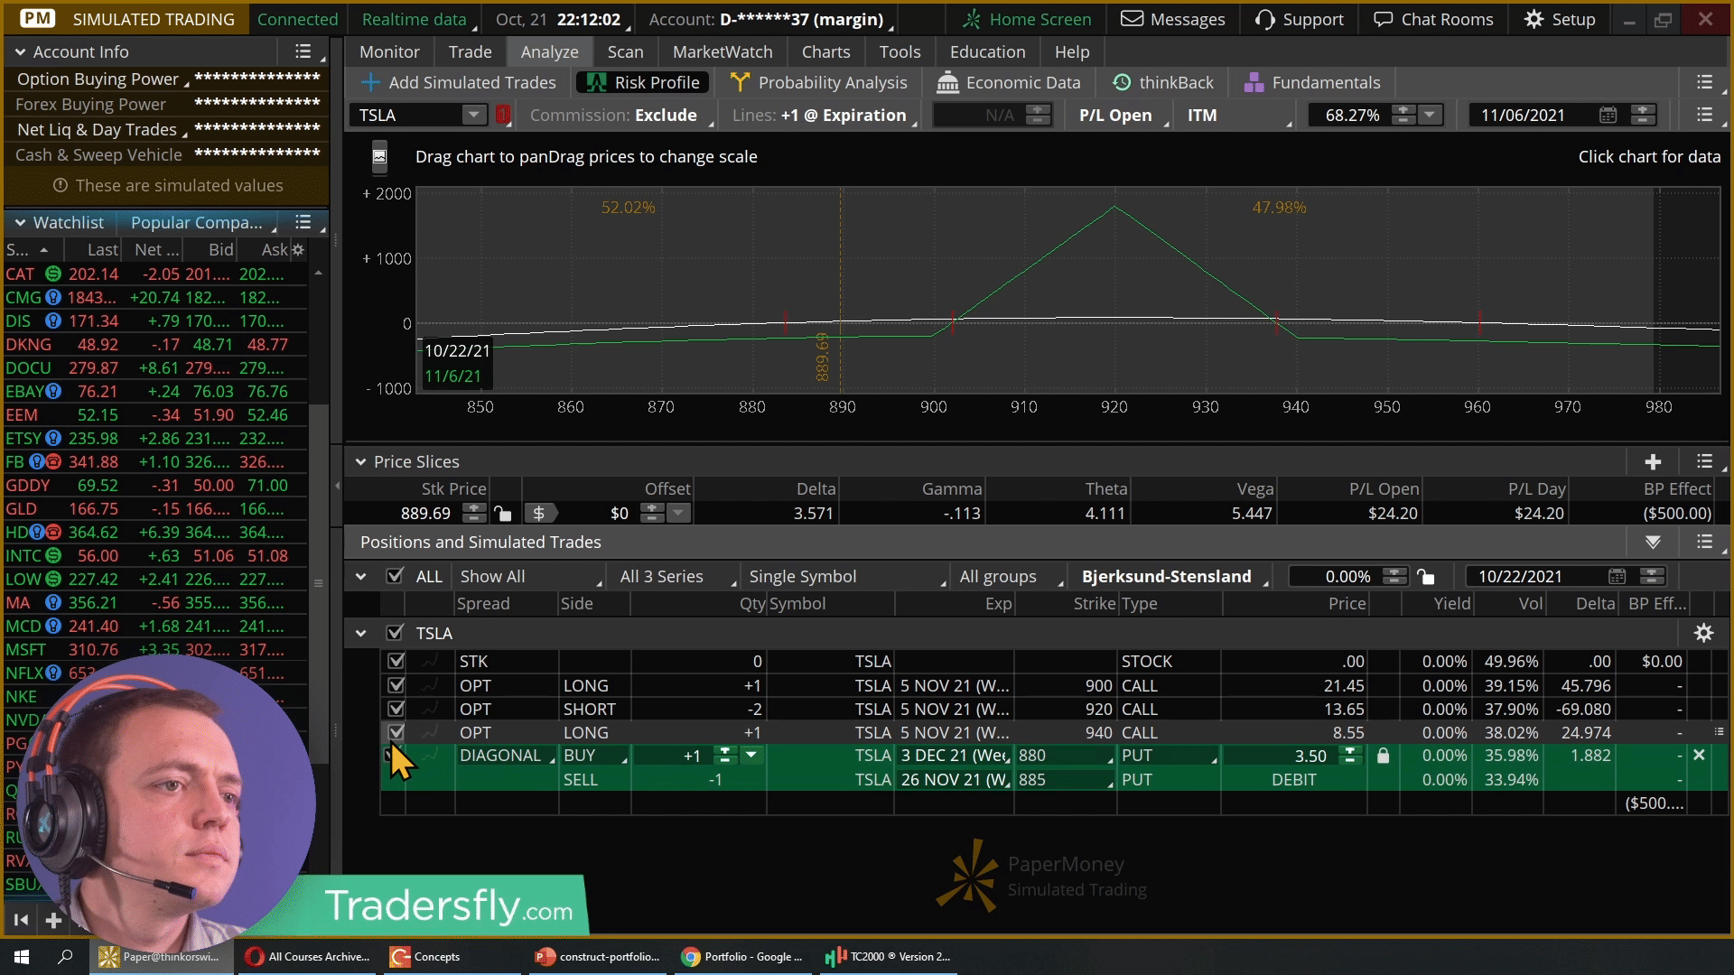The width and height of the screenshot is (1734, 975).
Task: Click the 889.69 price slice line
Action: (841, 289)
